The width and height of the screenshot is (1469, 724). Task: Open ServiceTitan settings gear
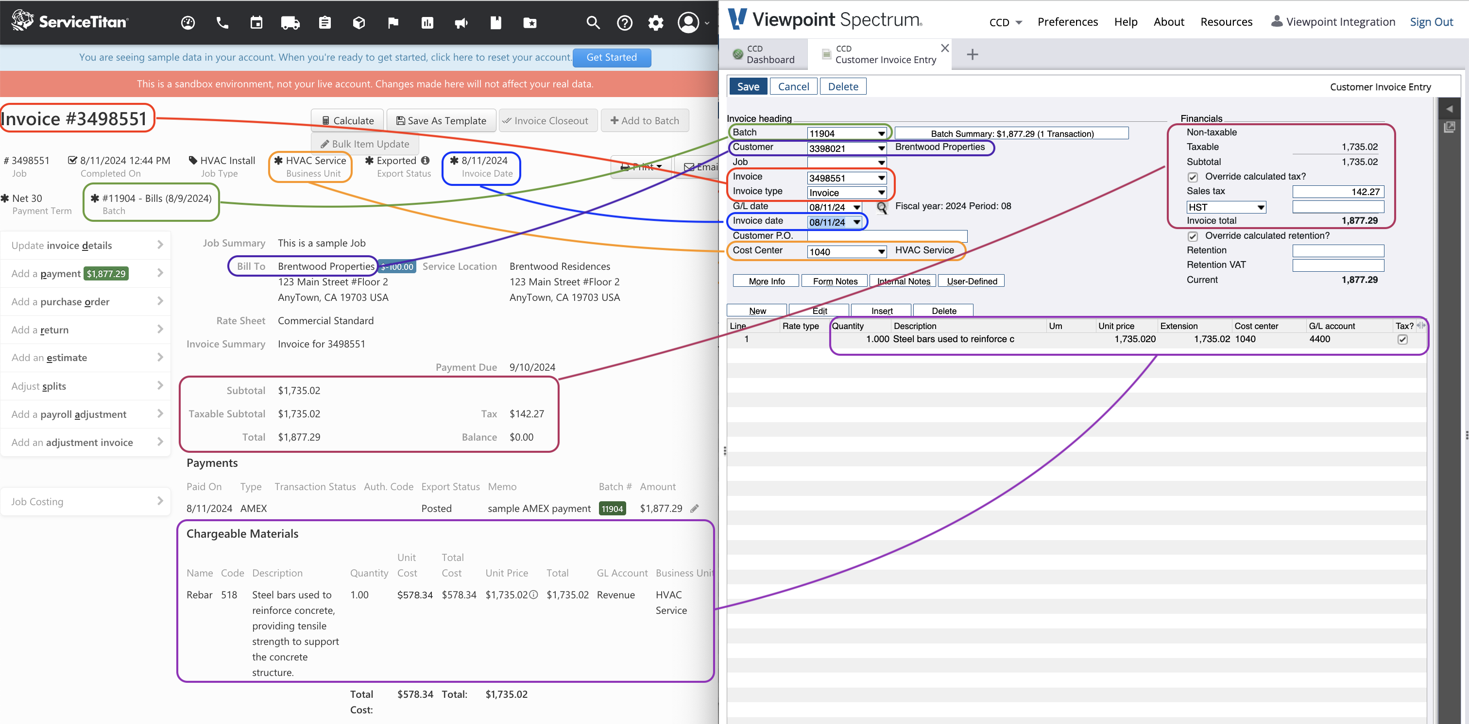[x=656, y=23]
